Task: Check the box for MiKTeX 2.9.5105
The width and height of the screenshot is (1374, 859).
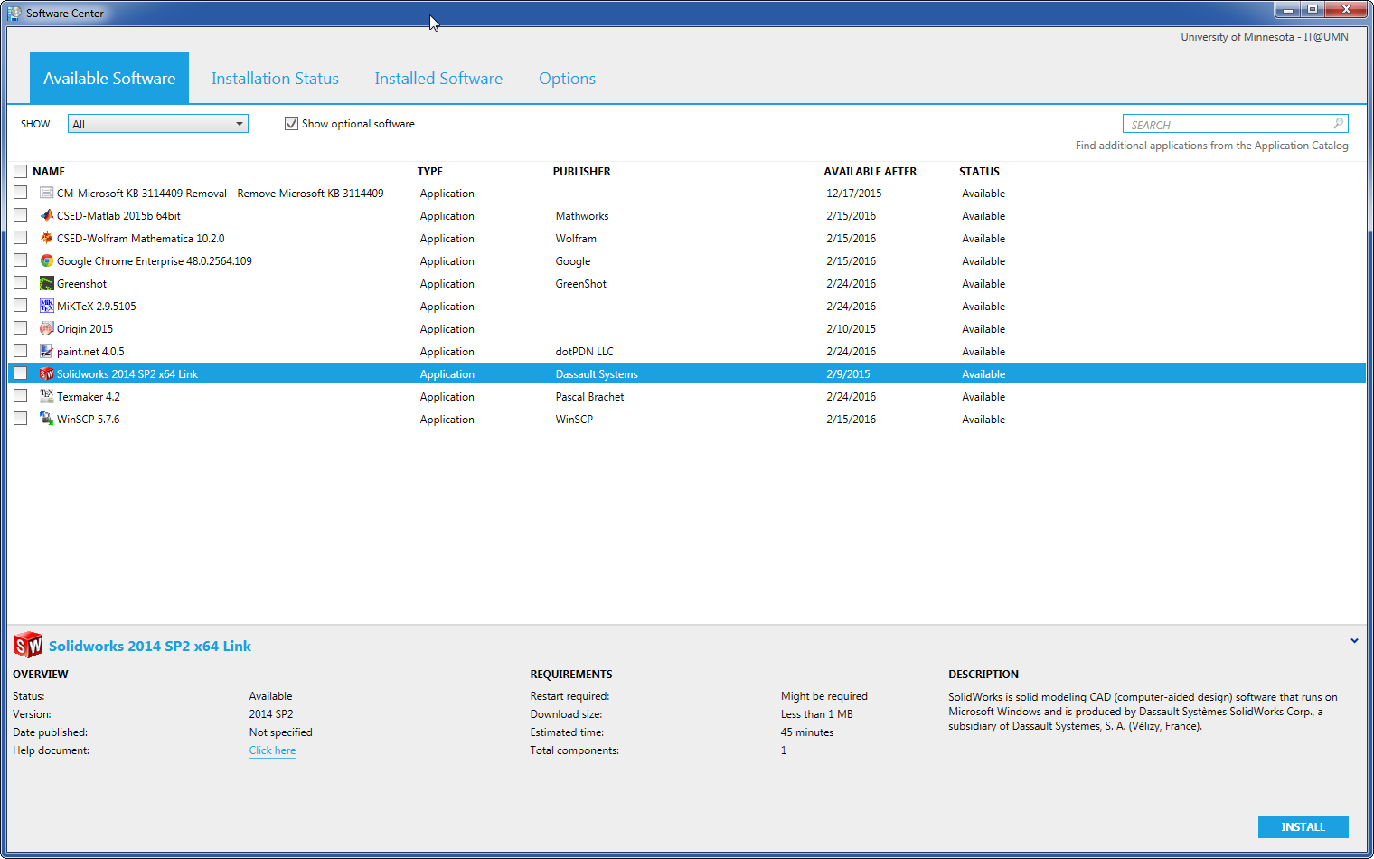Action: pyautogui.click(x=20, y=306)
